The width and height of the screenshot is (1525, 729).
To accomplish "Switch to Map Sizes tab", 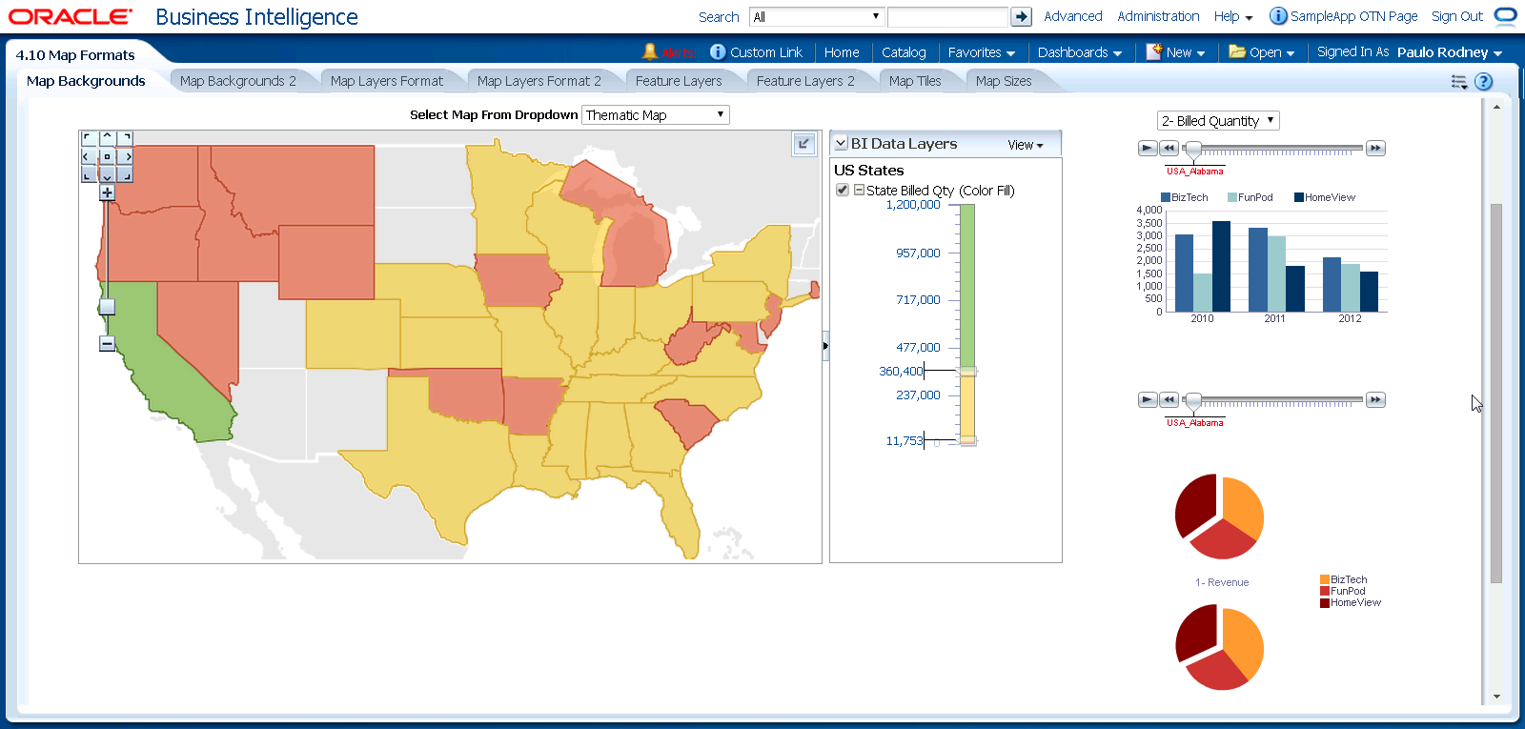I will point(1004,81).
